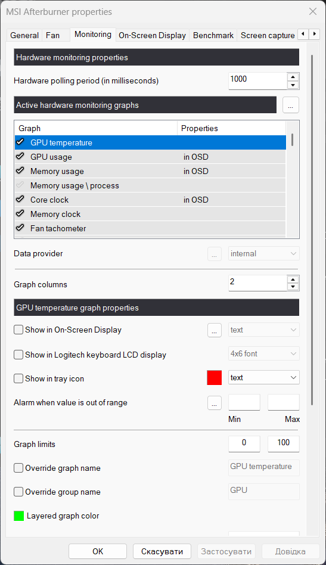
Task: Select the GPU usage row
Action: coord(150,157)
